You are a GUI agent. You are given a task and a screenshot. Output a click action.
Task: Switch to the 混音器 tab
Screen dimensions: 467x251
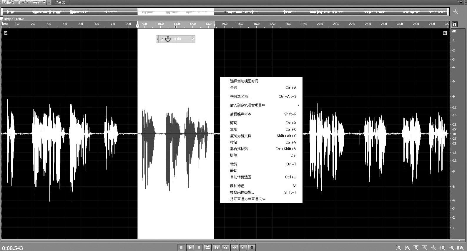coord(60,2)
